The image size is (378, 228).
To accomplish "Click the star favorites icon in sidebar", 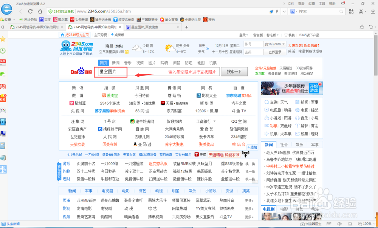I will [3, 39].
